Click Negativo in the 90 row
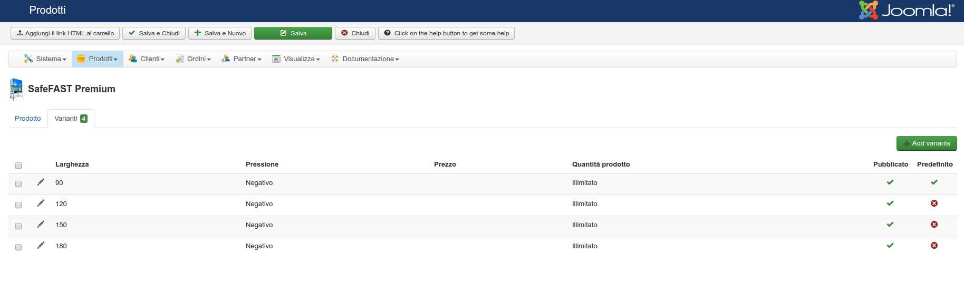Screen dimensions: 964x301 (259, 183)
